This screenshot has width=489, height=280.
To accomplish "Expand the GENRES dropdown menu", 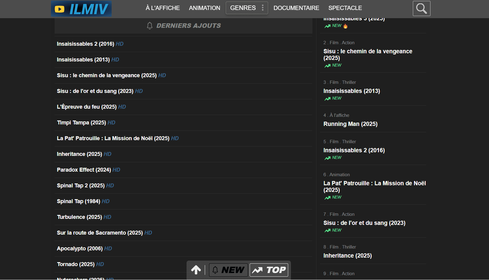I will pos(243,8).
